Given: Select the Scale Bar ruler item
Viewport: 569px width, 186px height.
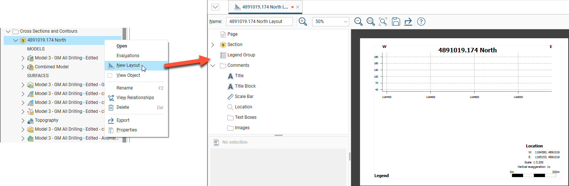Looking at the screenshot, I should pyautogui.click(x=243, y=97).
